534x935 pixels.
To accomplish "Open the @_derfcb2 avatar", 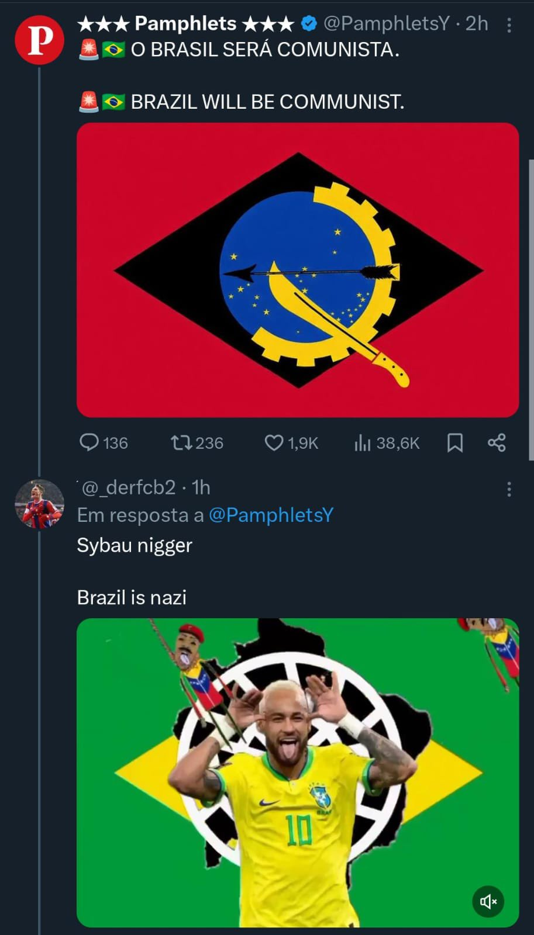I will click(x=39, y=504).
